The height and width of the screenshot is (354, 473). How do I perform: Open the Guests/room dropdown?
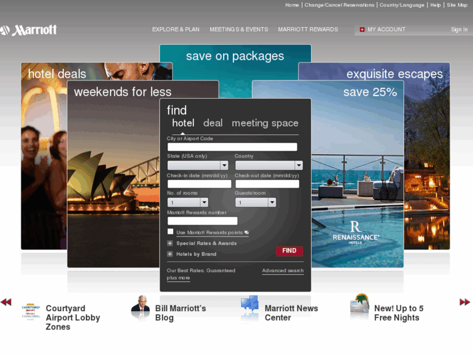pyautogui.click(x=256, y=203)
